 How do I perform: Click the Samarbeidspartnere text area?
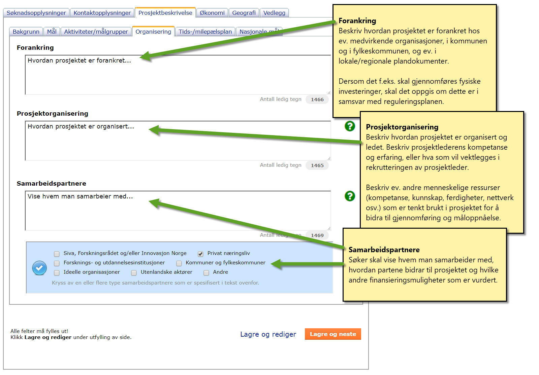[178, 211]
